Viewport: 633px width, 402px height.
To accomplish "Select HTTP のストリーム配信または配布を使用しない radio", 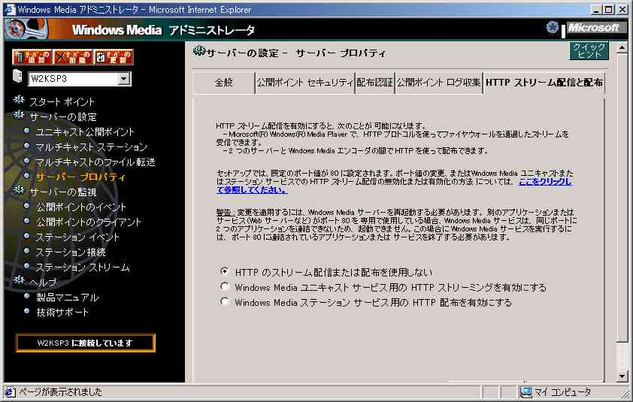I will 225,271.
